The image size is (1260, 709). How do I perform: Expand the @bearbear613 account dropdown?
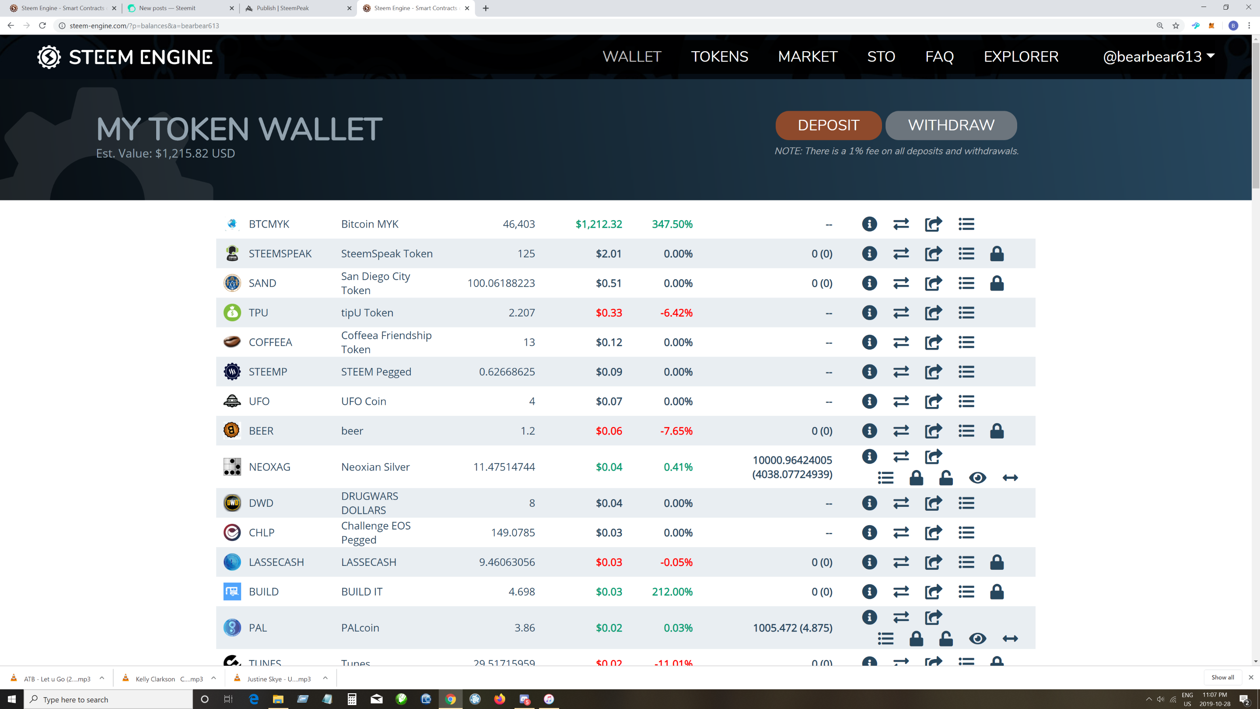[x=1158, y=57]
